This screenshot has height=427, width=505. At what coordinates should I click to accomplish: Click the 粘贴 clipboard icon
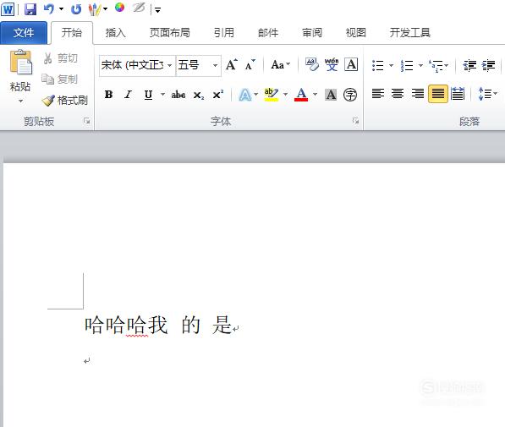20,63
